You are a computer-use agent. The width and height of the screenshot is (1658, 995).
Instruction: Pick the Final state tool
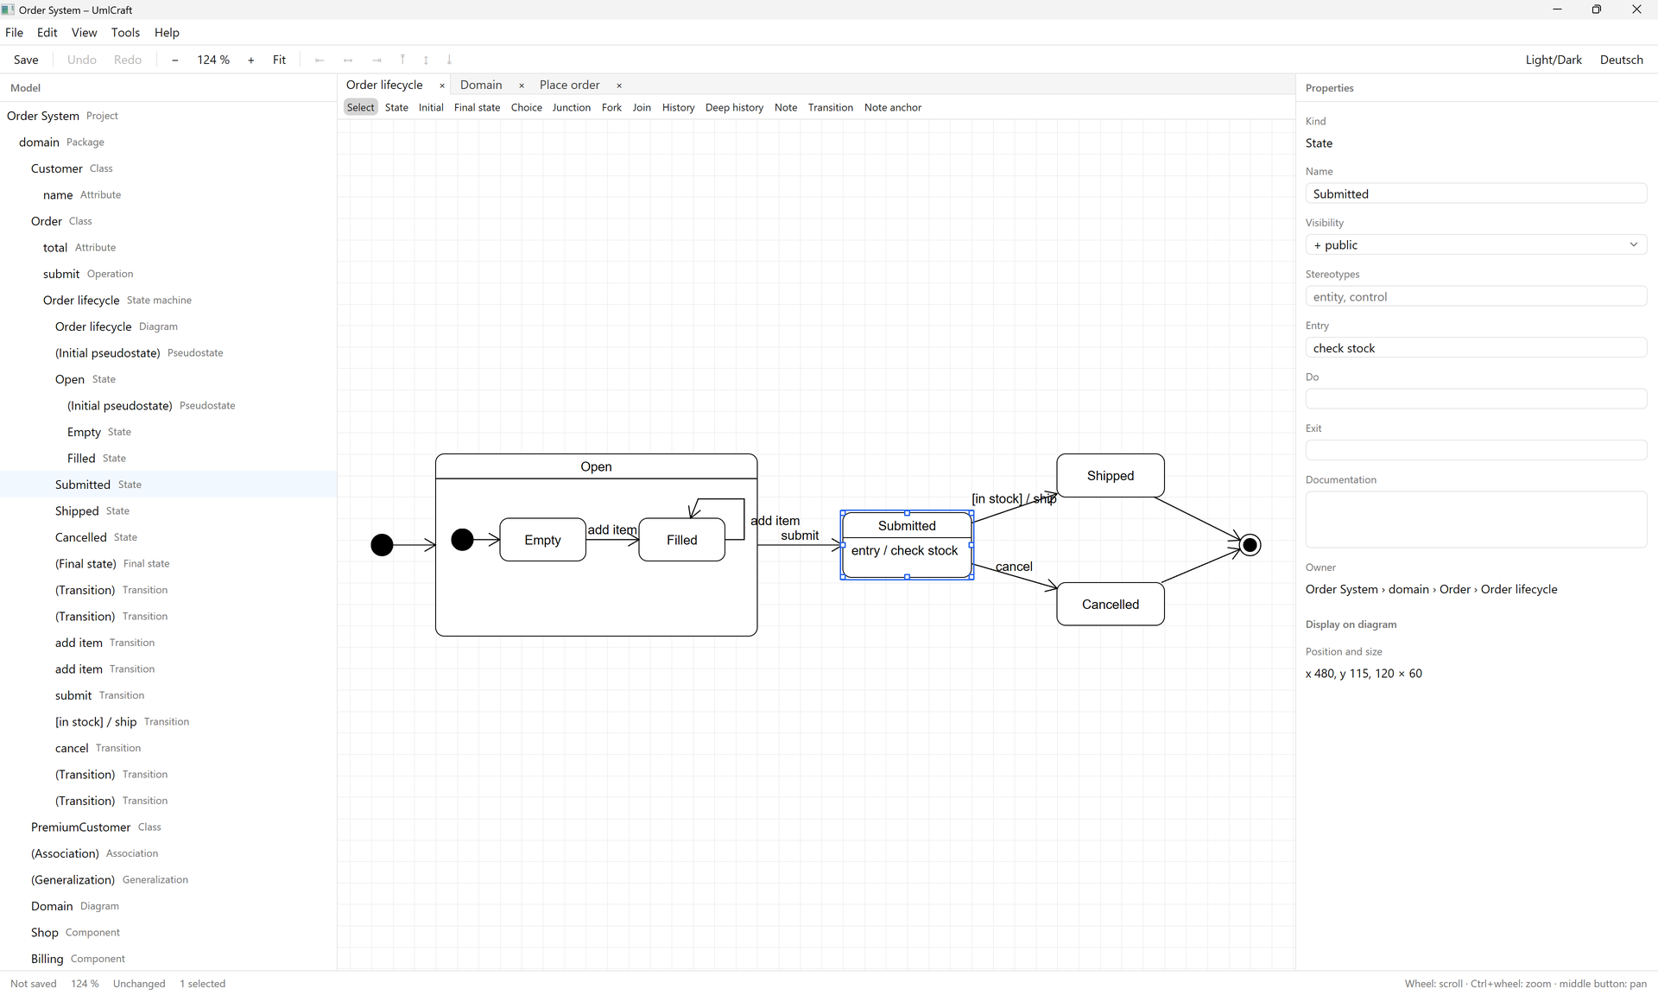pos(478,107)
